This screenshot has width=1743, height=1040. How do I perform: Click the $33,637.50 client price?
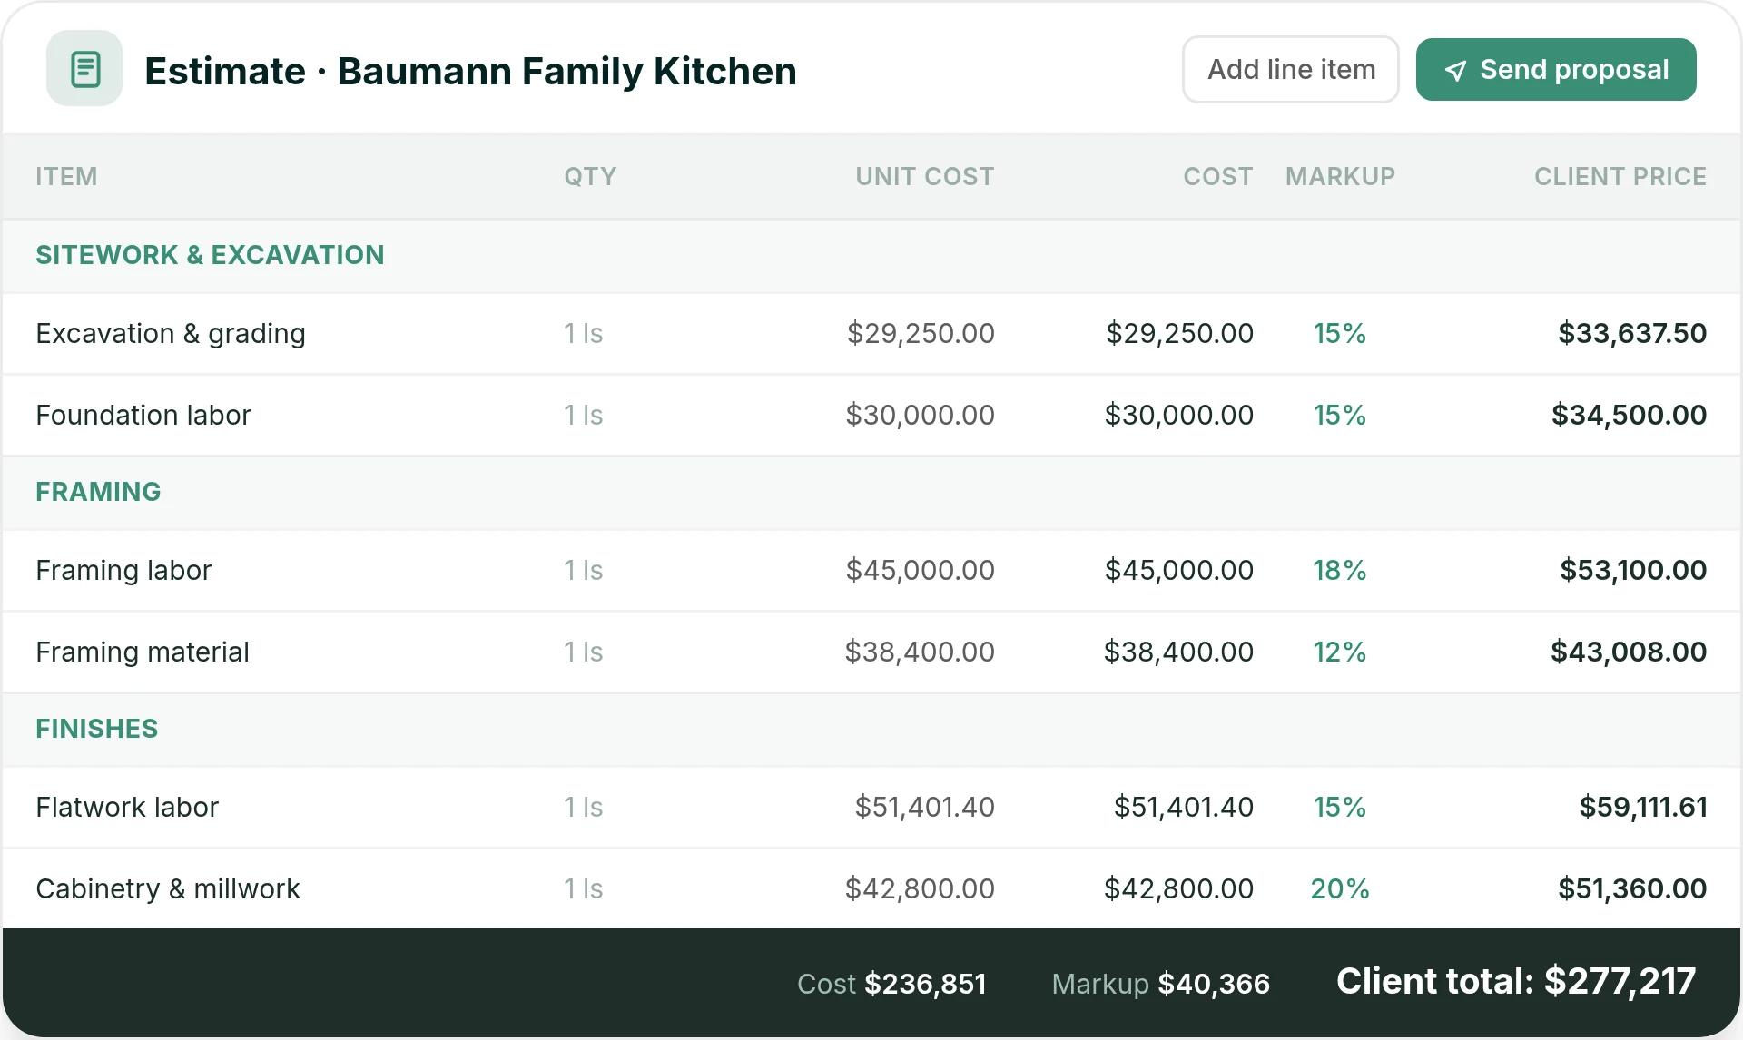1631,333
